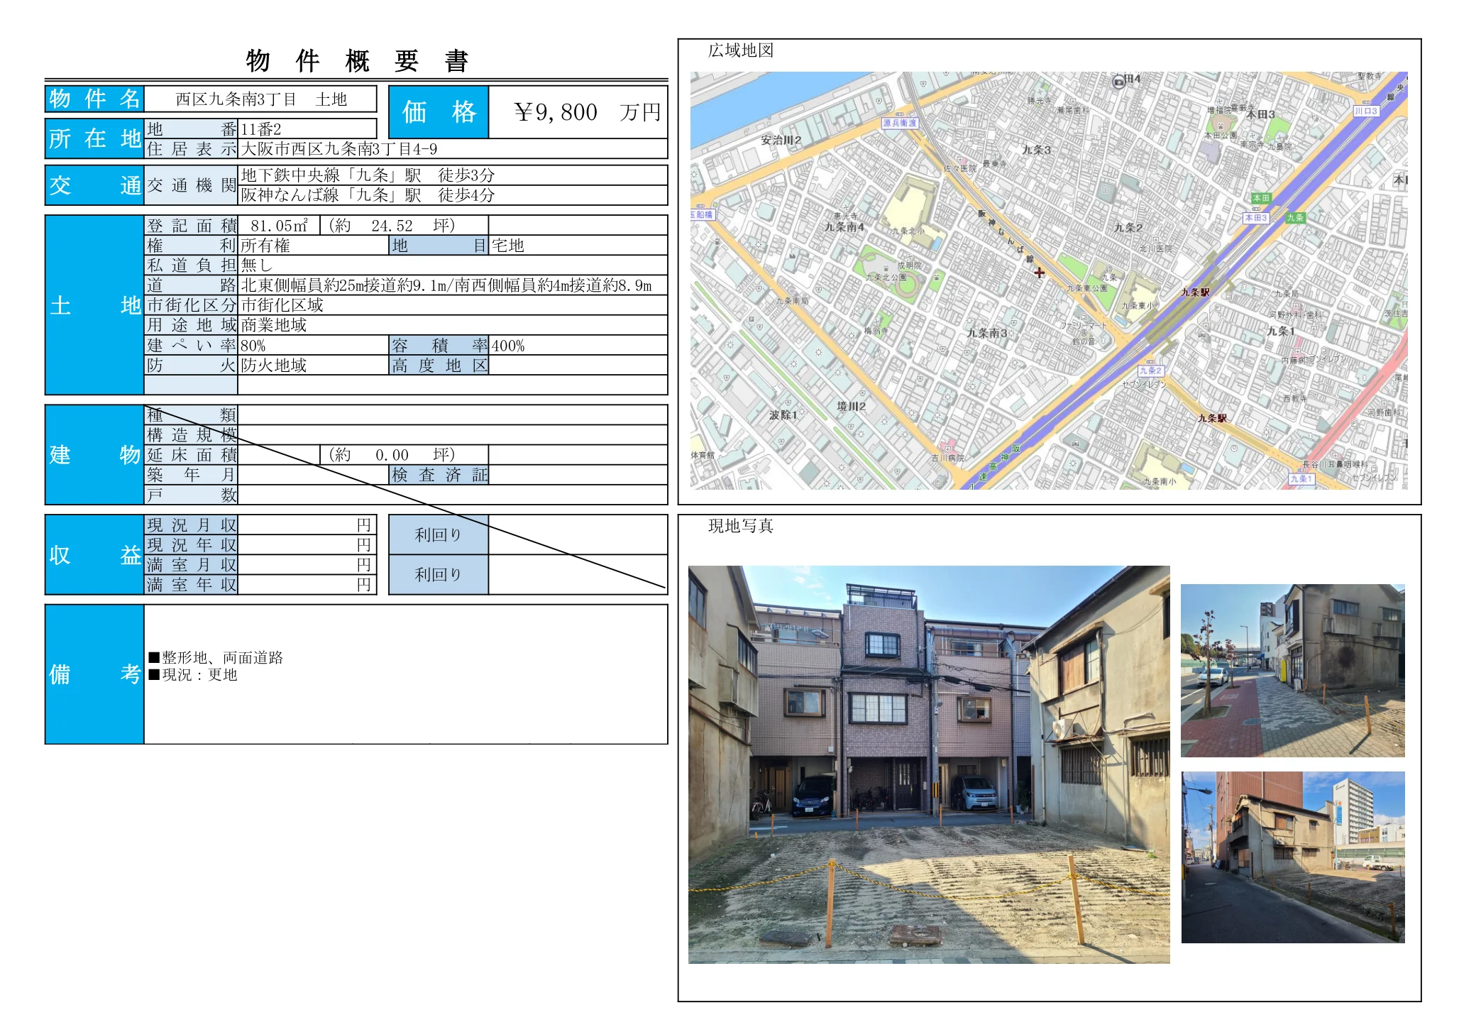
Task: Select the 交通 section header
Action: tap(93, 186)
